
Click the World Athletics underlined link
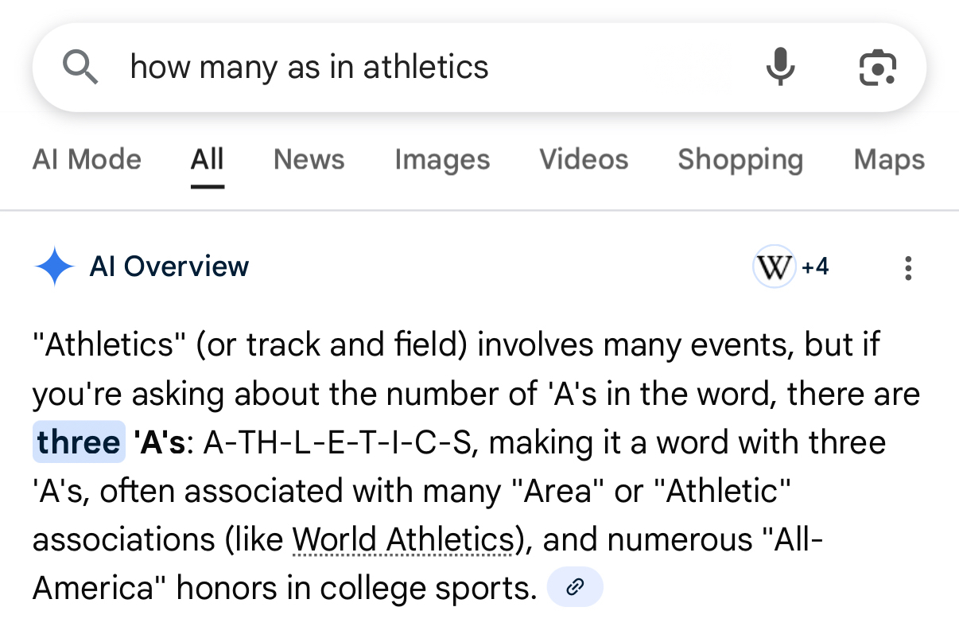(x=402, y=539)
